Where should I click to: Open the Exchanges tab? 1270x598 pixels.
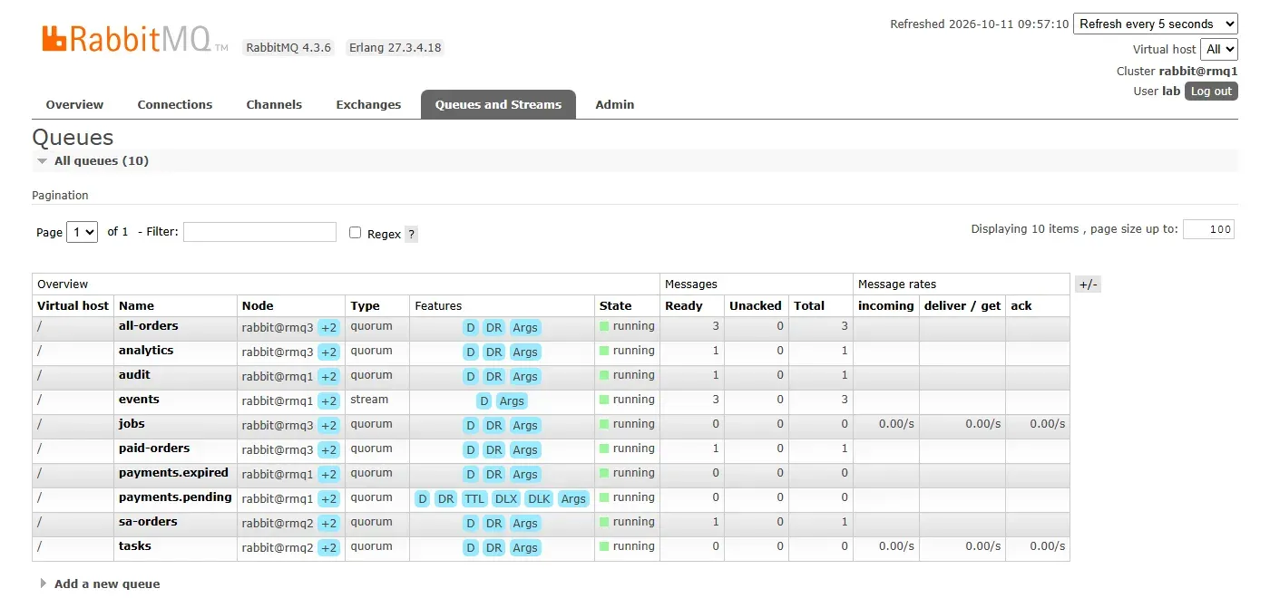(368, 104)
